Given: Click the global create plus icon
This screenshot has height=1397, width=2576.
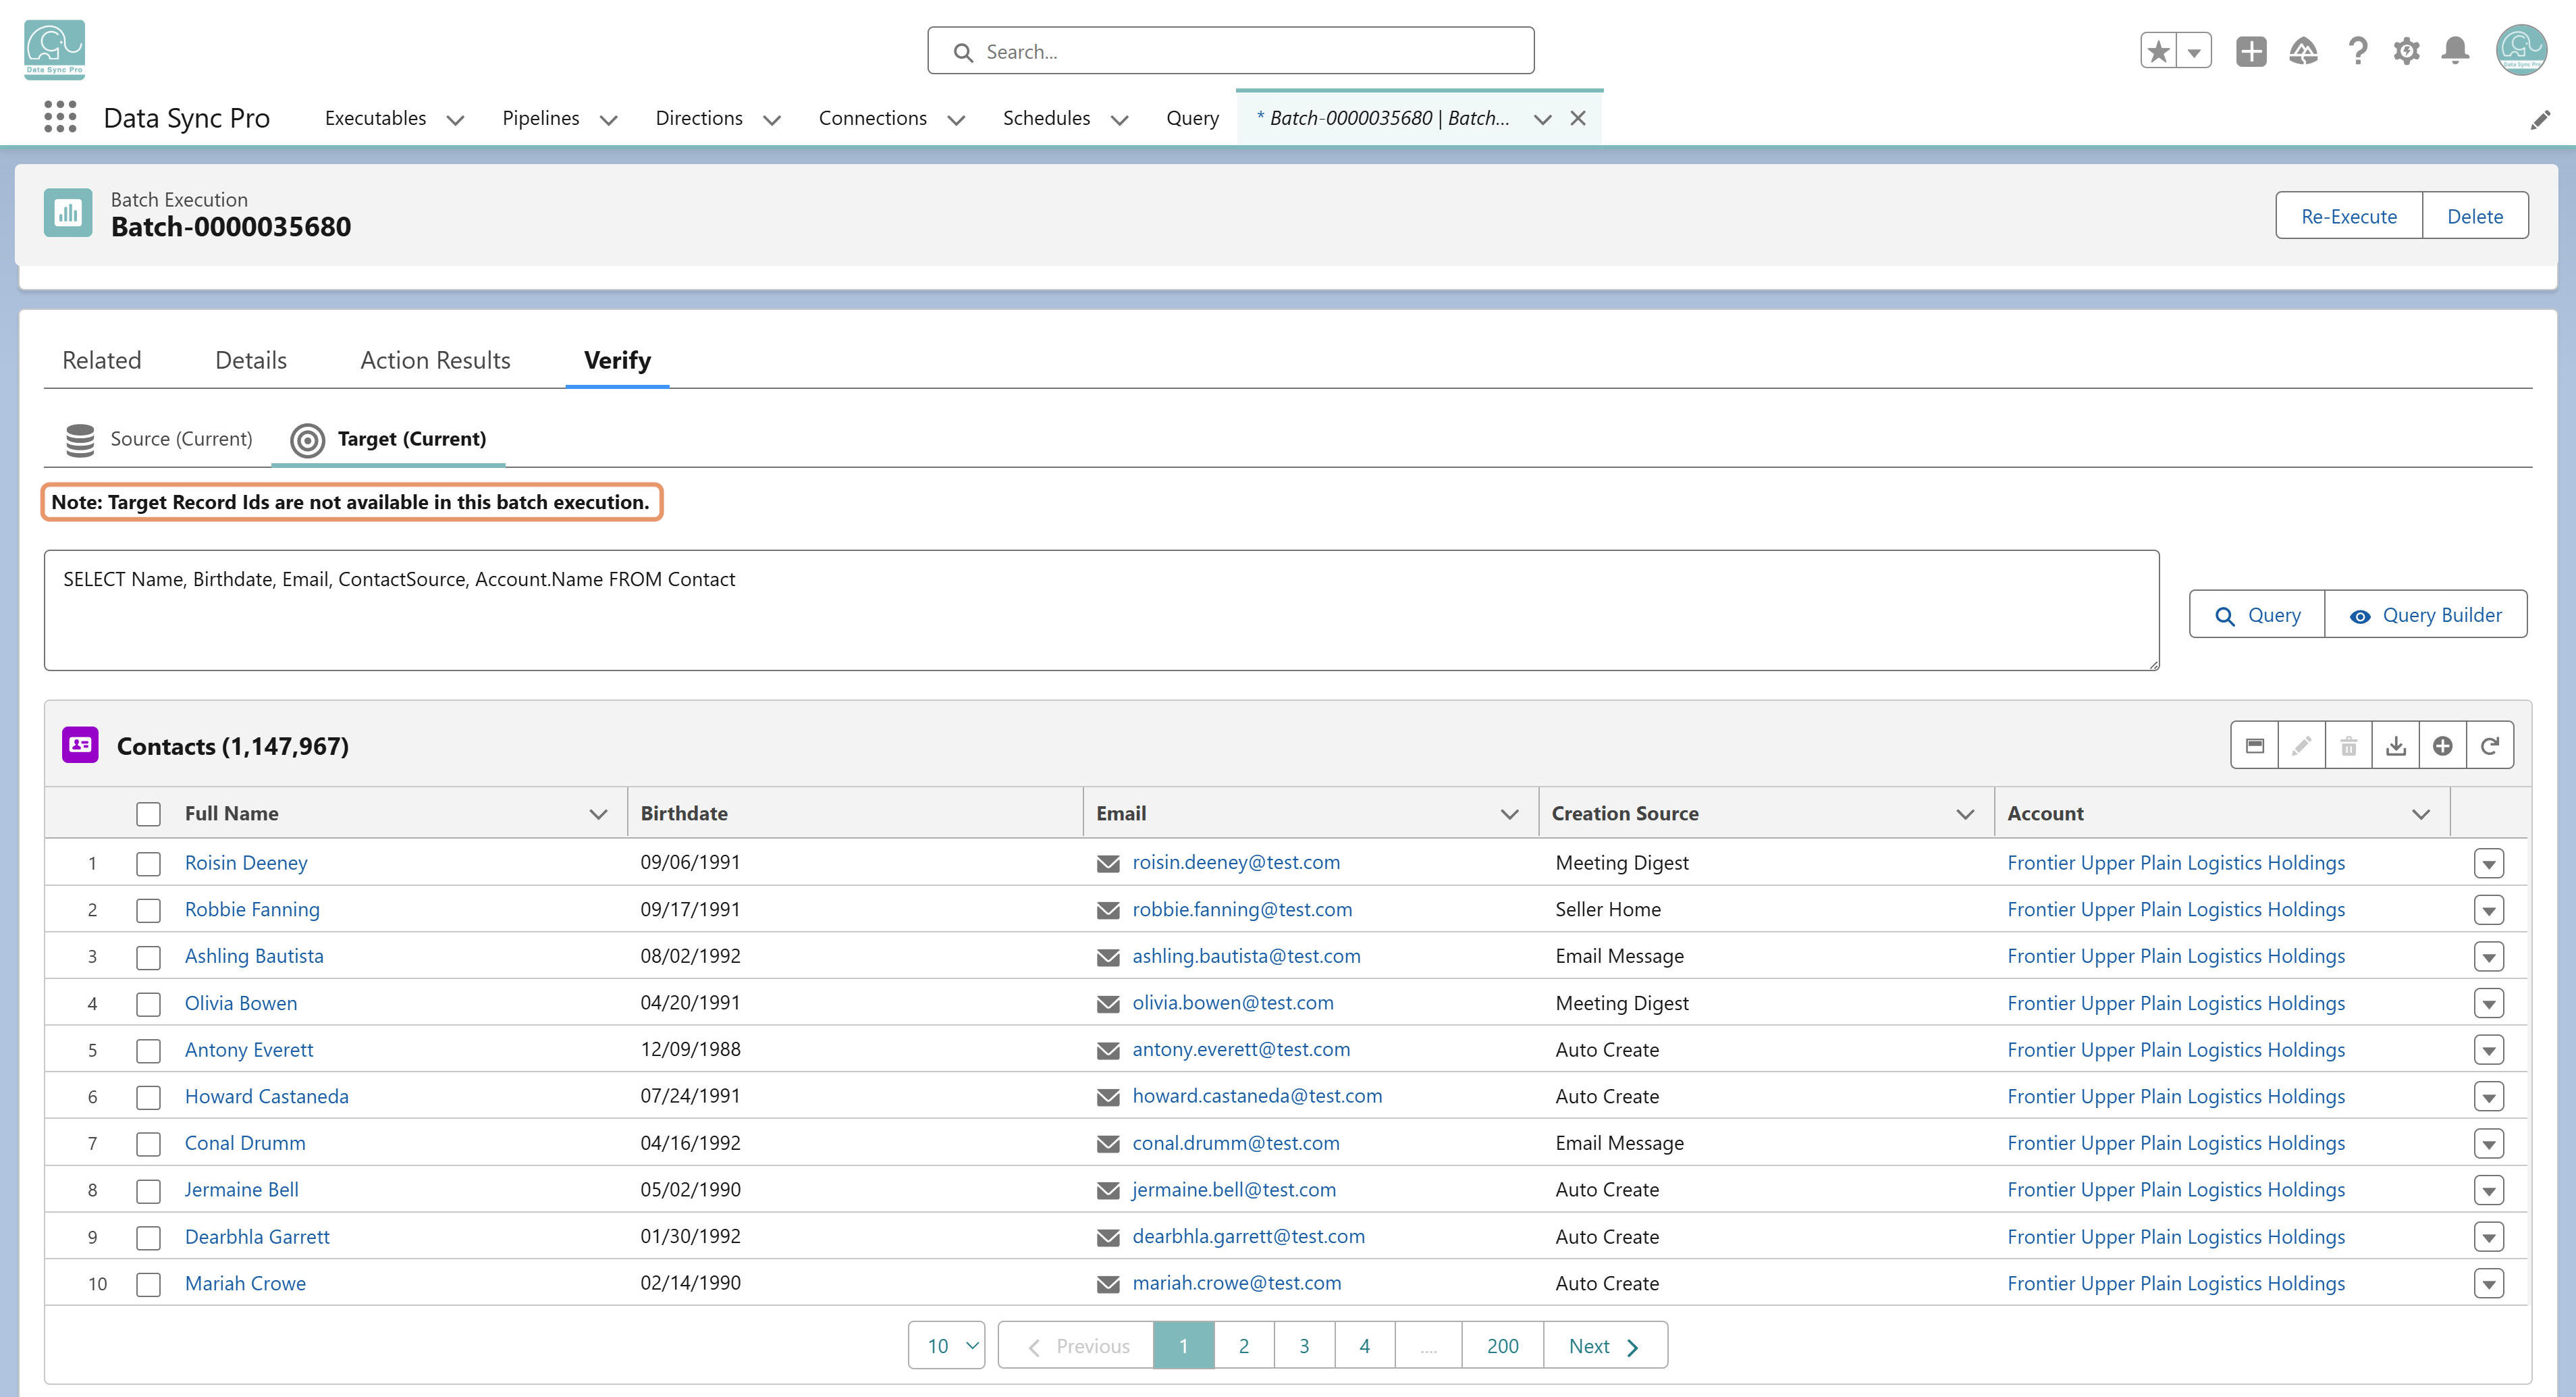Looking at the screenshot, I should [2251, 51].
